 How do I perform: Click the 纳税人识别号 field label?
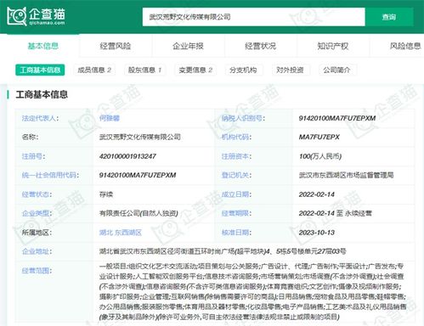243,118
